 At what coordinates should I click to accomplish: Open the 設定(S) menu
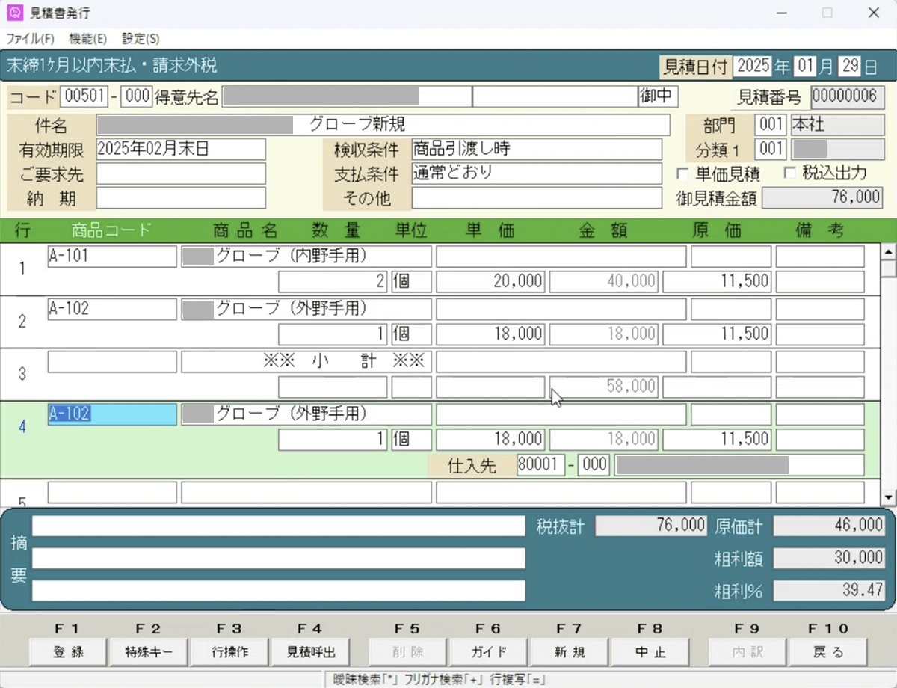[141, 39]
